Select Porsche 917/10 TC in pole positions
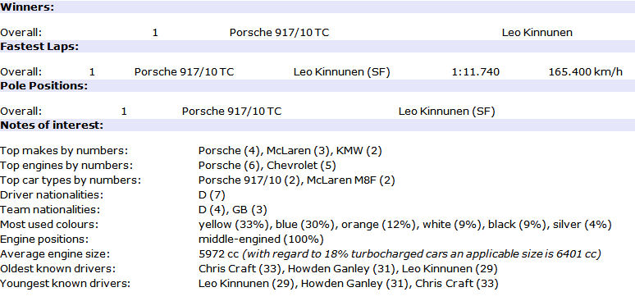 [x=231, y=112]
